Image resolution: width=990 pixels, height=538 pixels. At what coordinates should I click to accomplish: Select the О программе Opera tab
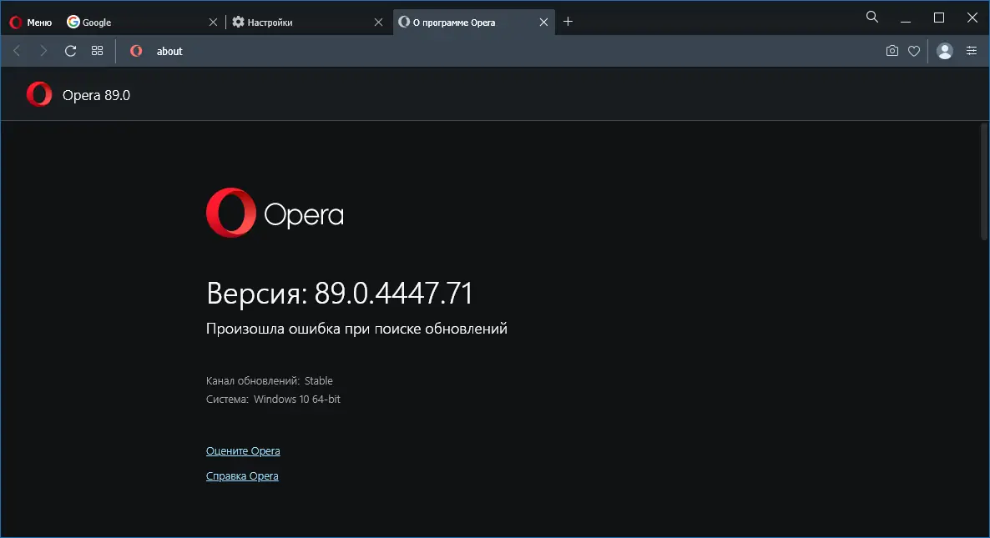473,22
